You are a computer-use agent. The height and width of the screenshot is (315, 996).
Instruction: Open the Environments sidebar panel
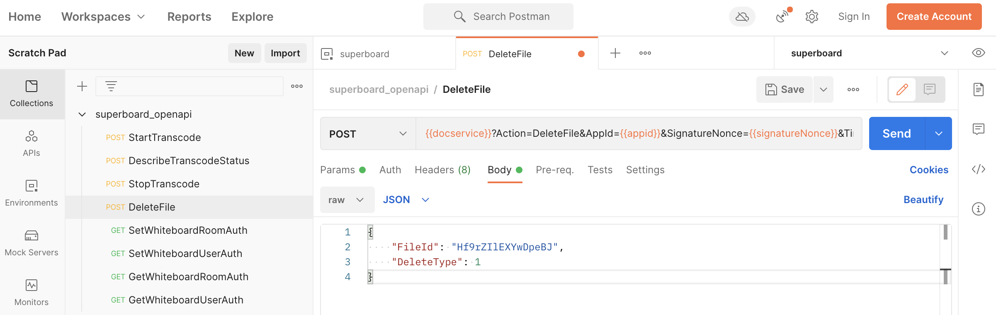(32, 194)
